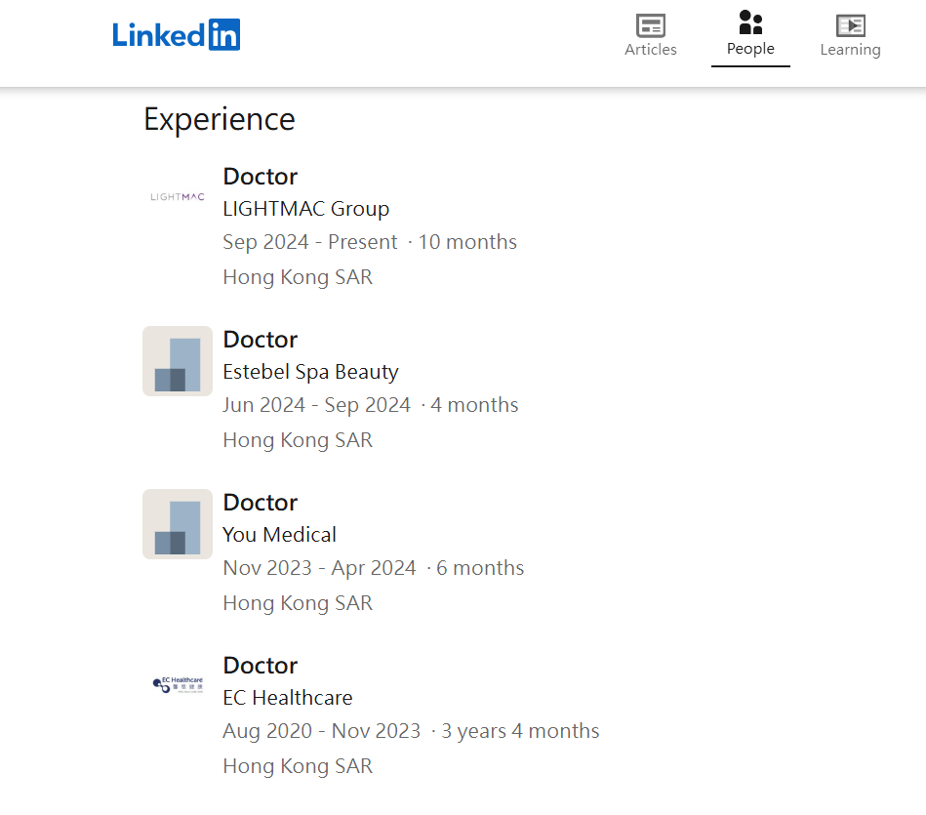The width and height of the screenshot is (926, 815).
Task: Select the Estebel Spa Beauty logo thumbnail
Action: 177,361
